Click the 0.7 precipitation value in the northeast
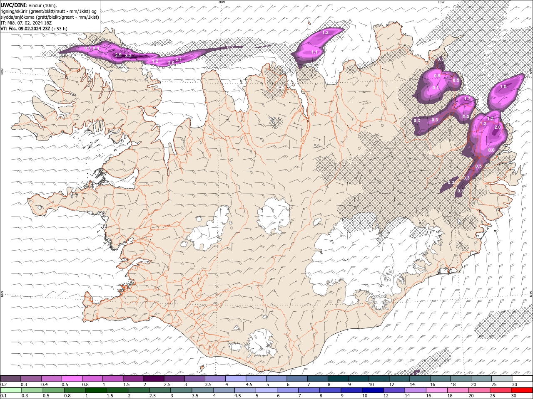 click(436, 88)
